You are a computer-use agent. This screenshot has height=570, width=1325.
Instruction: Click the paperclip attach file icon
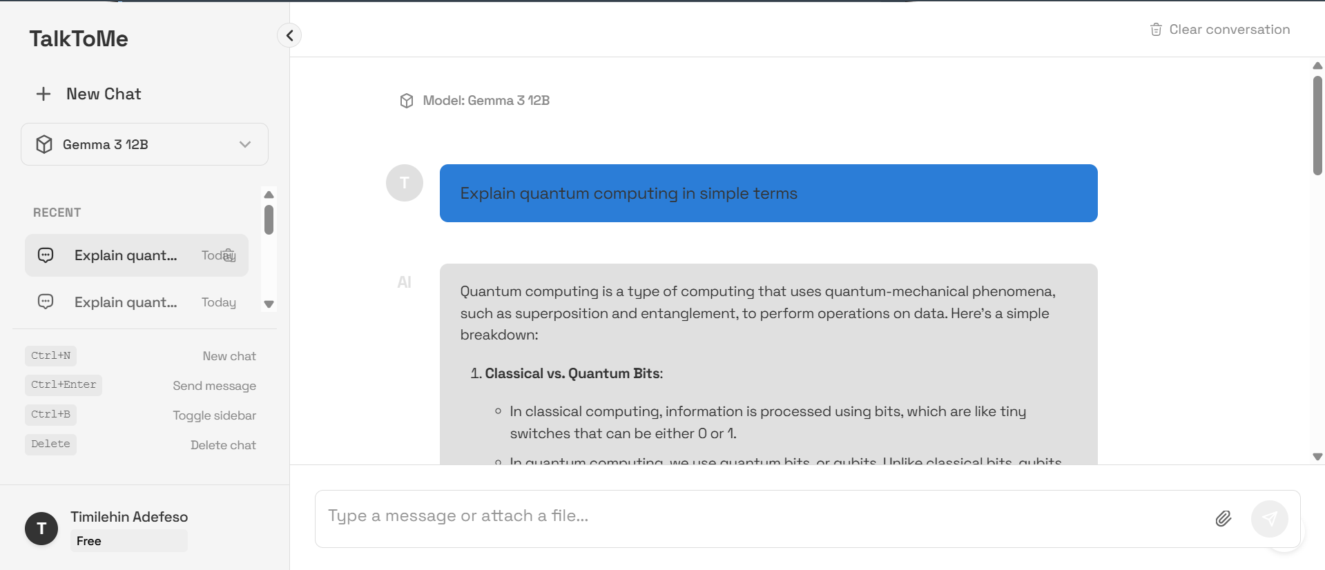[x=1223, y=518]
